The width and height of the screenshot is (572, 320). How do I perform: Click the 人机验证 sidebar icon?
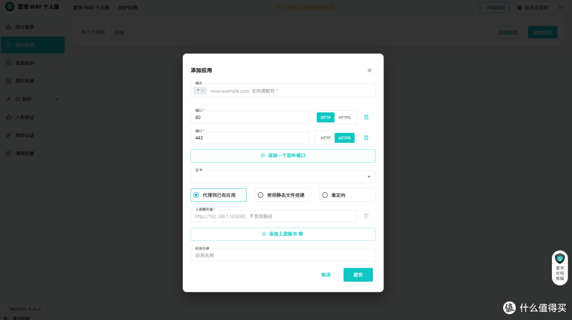(8, 117)
